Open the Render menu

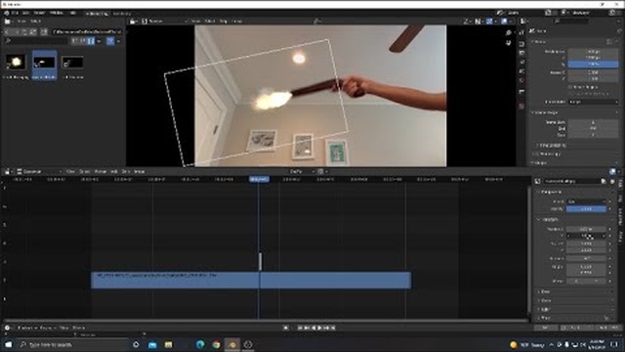click(x=39, y=13)
